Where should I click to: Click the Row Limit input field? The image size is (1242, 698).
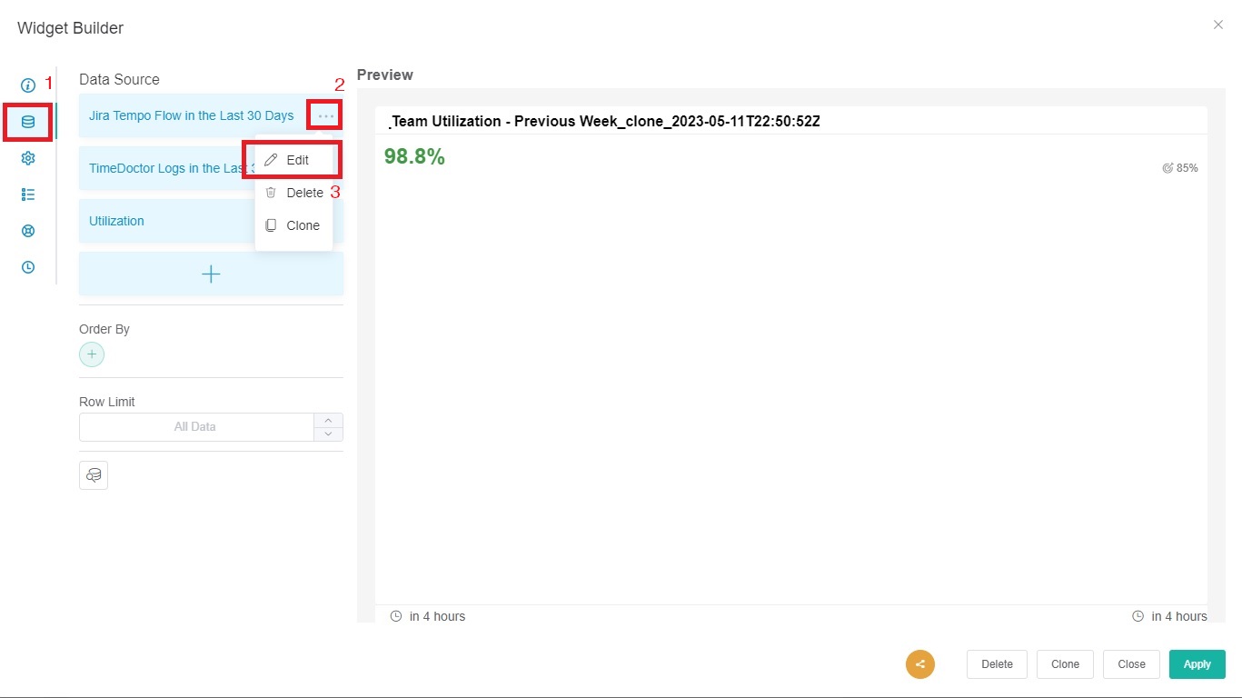(195, 427)
